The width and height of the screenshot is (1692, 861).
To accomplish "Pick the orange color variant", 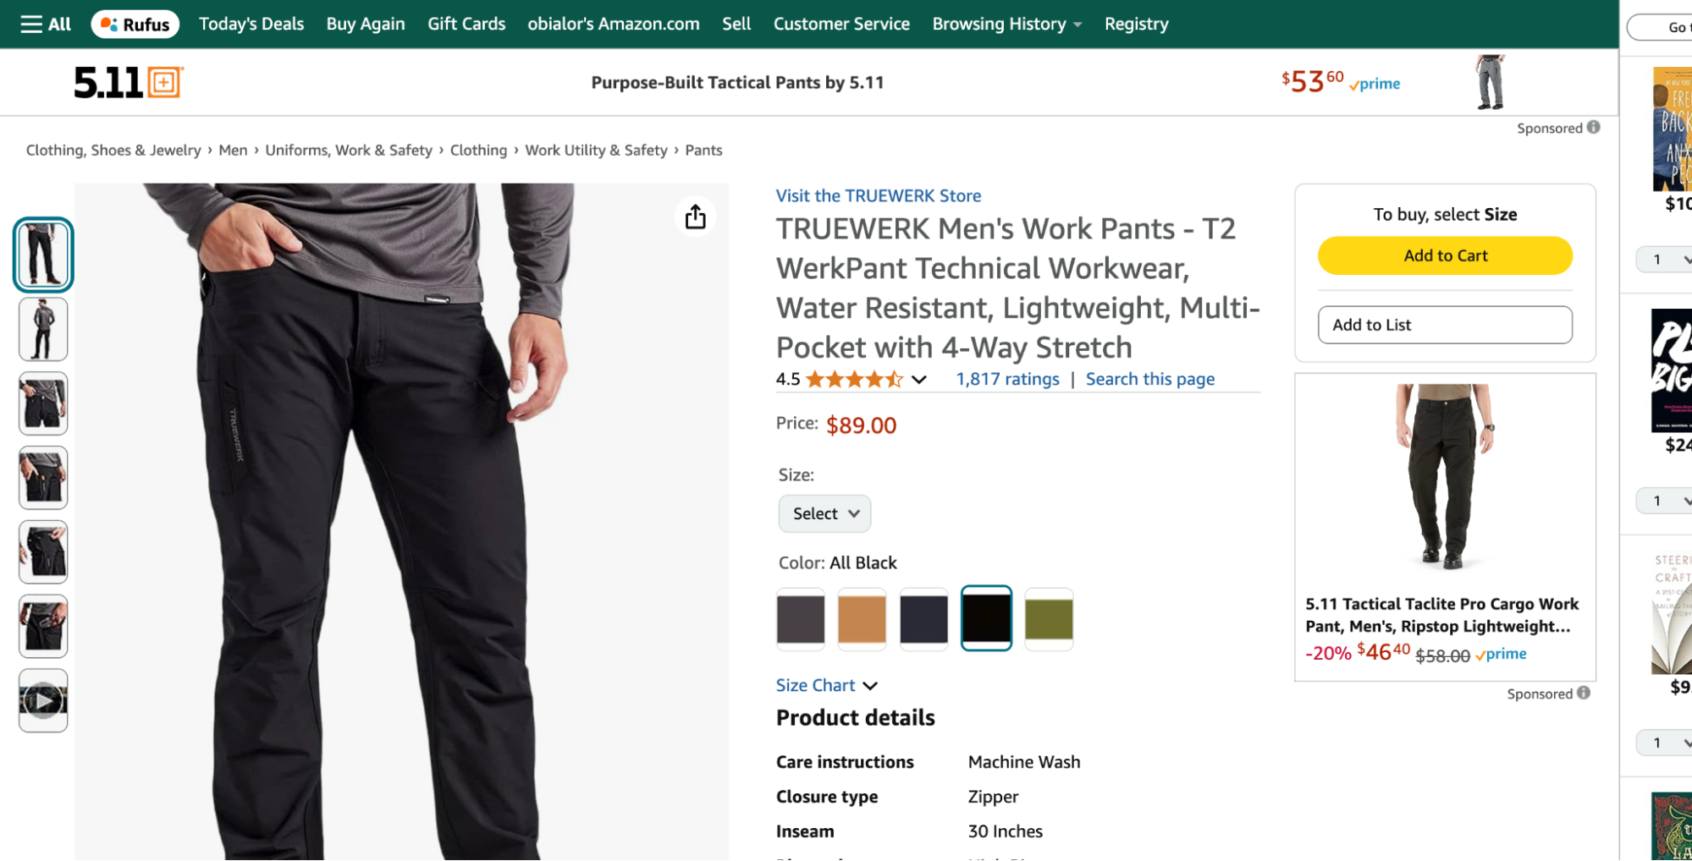I will (x=862, y=619).
